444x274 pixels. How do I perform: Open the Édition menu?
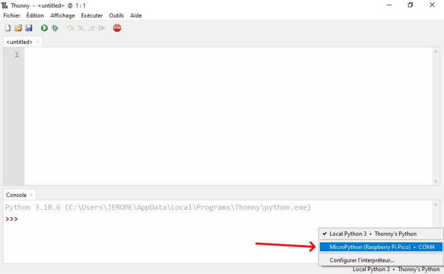click(x=35, y=16)
